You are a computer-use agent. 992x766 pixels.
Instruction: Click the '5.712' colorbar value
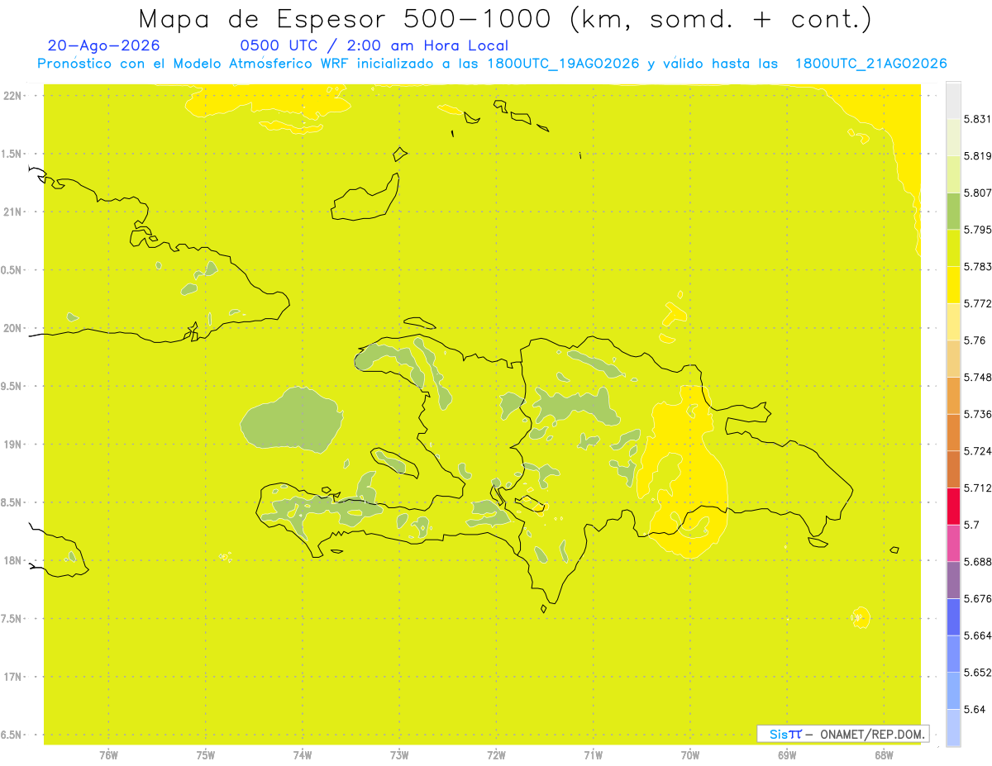pyautogui.click(x=977, y=488)
